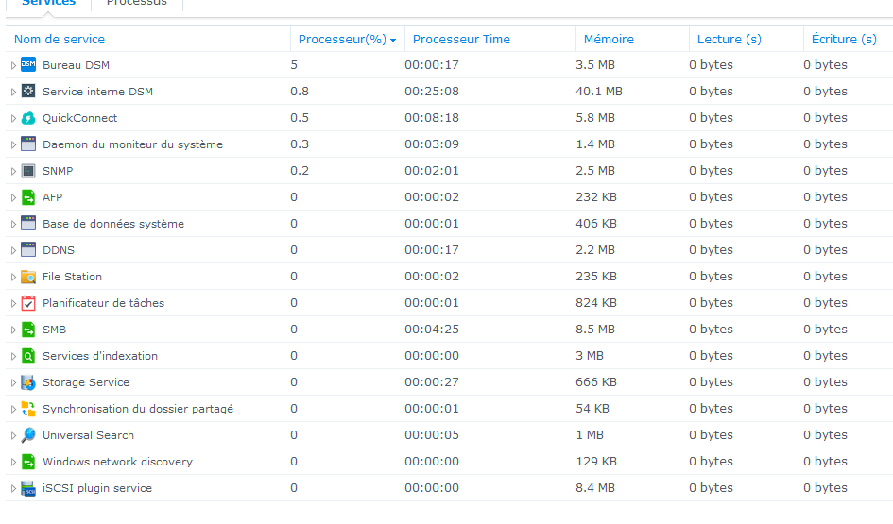The width and height of the screenshot is (893, 524).
Task: Expand the SMB service row
Action: click(x=13, y=330)
